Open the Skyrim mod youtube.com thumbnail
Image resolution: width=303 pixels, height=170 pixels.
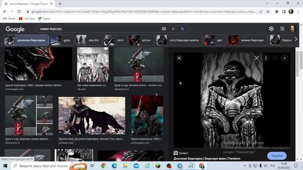pyautogui.click(x=92, y=116)
